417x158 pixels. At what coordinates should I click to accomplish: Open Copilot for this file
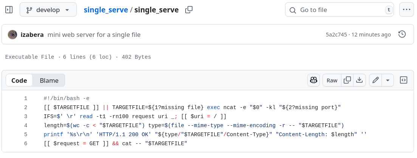[313, 80]
